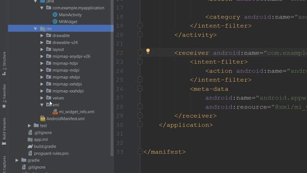Collapse the xml folder
This screenshot has height=173, width=307.
coord(42,105)
